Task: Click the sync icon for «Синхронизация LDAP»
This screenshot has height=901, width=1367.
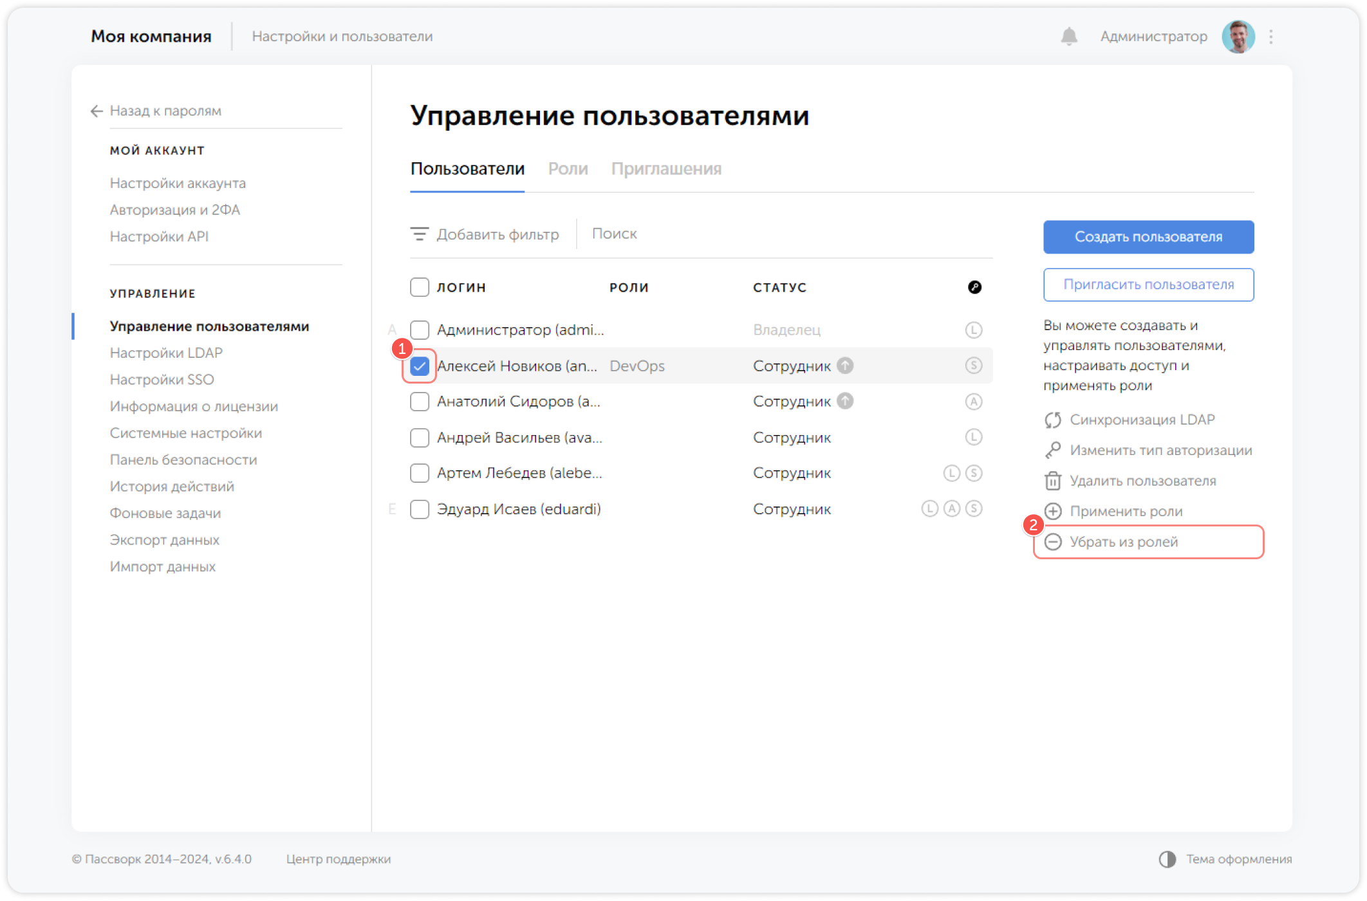Action: point(1053,420)
